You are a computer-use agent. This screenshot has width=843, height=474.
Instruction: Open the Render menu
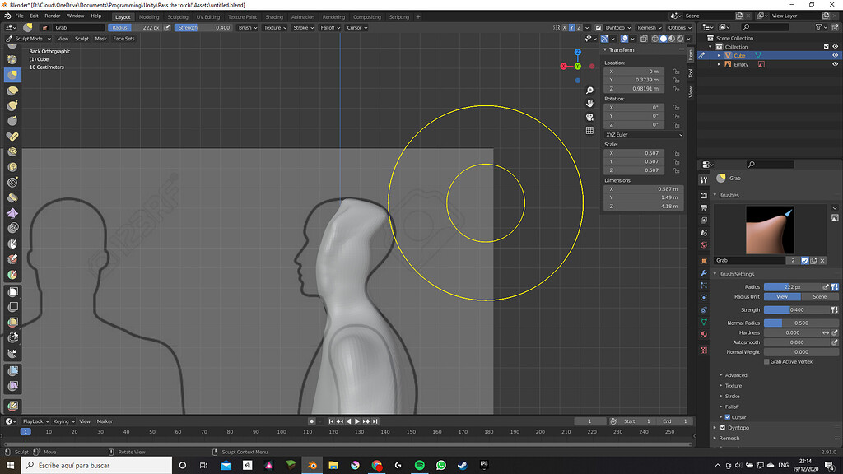(52, 16)
